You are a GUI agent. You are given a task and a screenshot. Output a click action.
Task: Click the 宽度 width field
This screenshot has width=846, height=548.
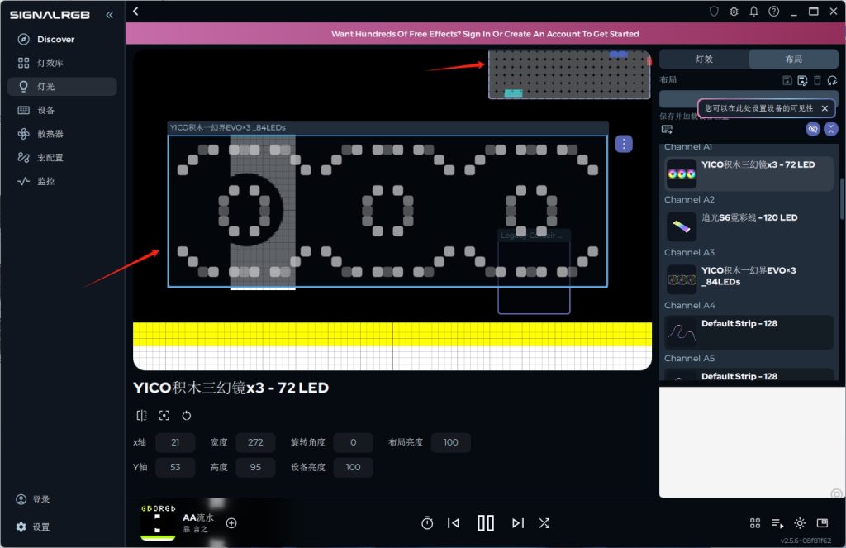(x=255, y=442)
